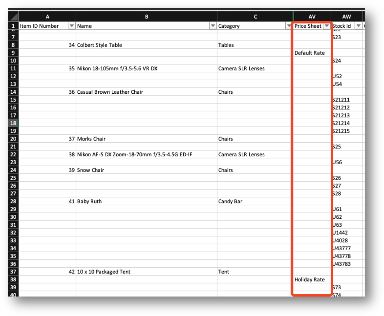Open the Name column filter dropdown
The height and width of the screenshot is (316, 384).
213,26
